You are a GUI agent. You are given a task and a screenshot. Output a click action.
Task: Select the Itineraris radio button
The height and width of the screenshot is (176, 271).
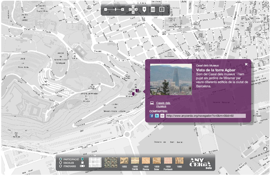pos(60,166)
